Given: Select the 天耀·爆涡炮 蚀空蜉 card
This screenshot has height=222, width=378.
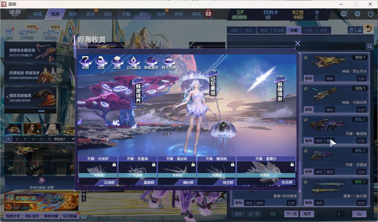Looking at the screenshot, I should pos(217,171).
